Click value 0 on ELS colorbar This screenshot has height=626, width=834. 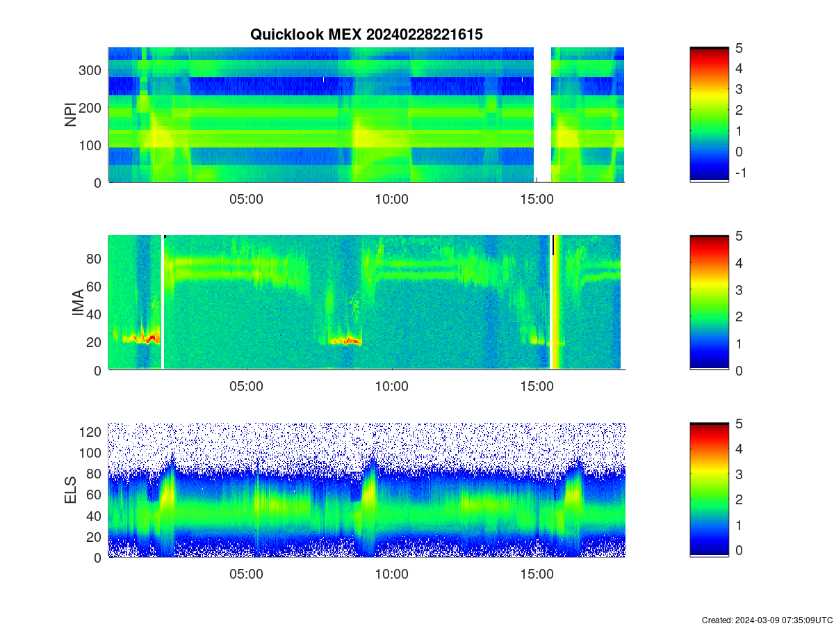click(x=739, y=550)
